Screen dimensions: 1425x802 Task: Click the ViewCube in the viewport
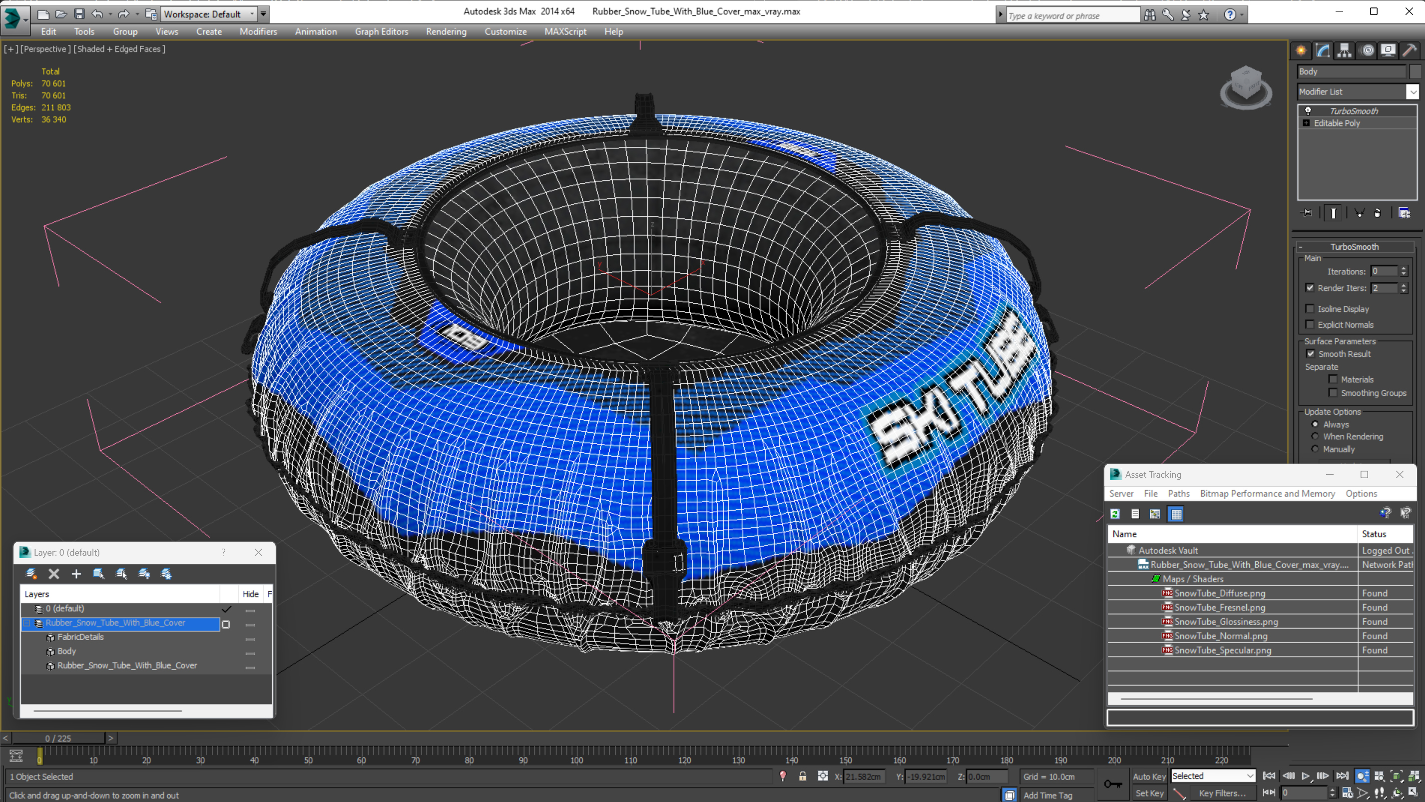click(1246, 87)
